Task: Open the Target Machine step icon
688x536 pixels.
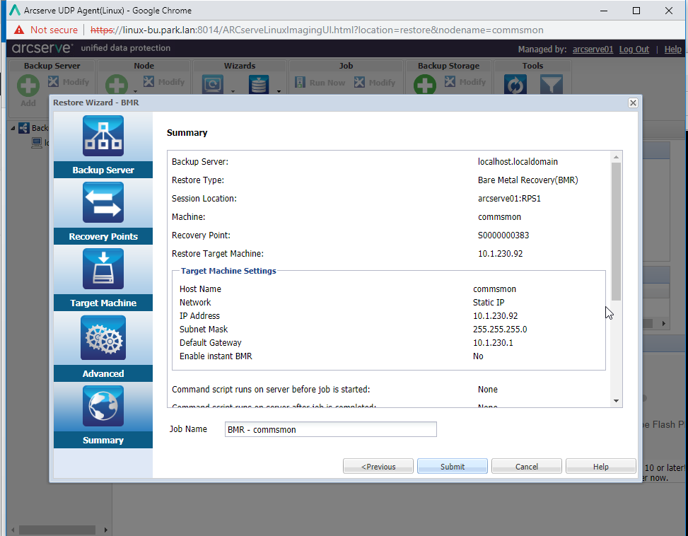Action: tap(103, 269)
